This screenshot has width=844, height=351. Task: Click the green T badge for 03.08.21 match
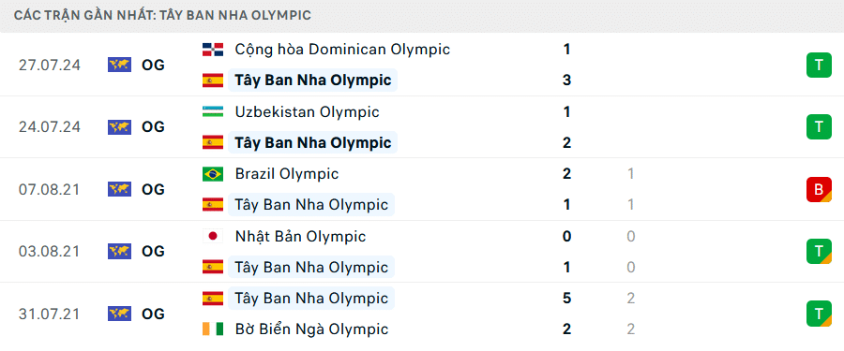coord(819,252)
